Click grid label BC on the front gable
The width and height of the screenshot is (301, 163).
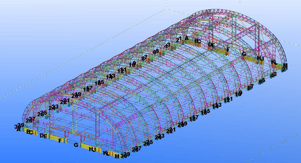(30, 132)
